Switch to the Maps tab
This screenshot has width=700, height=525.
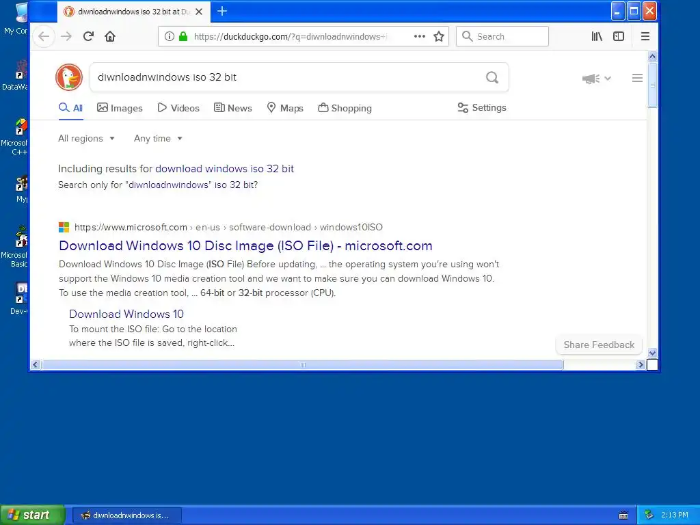tap(285, 108)
